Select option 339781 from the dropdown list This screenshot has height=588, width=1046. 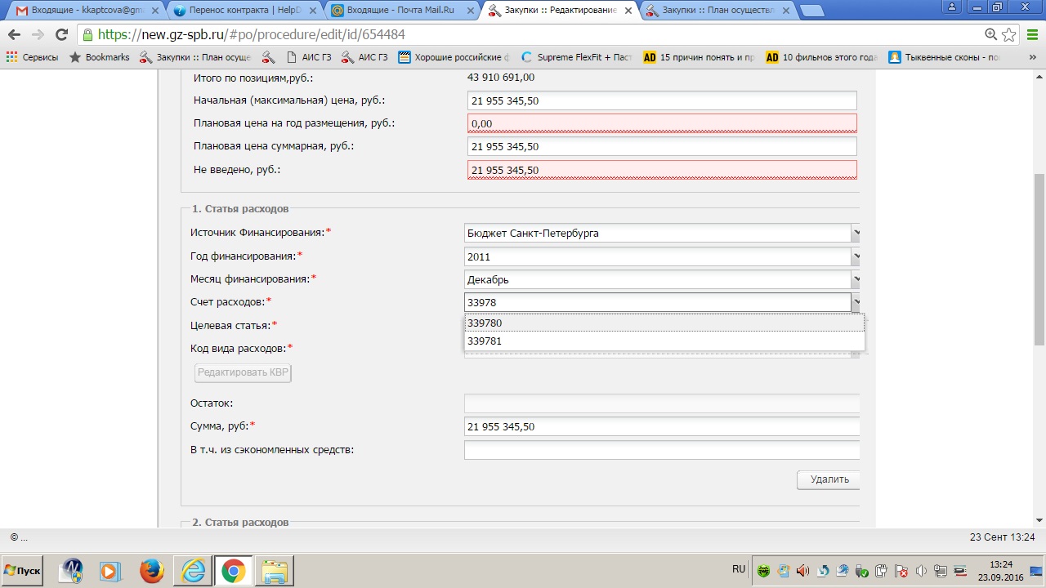[664, 341]
